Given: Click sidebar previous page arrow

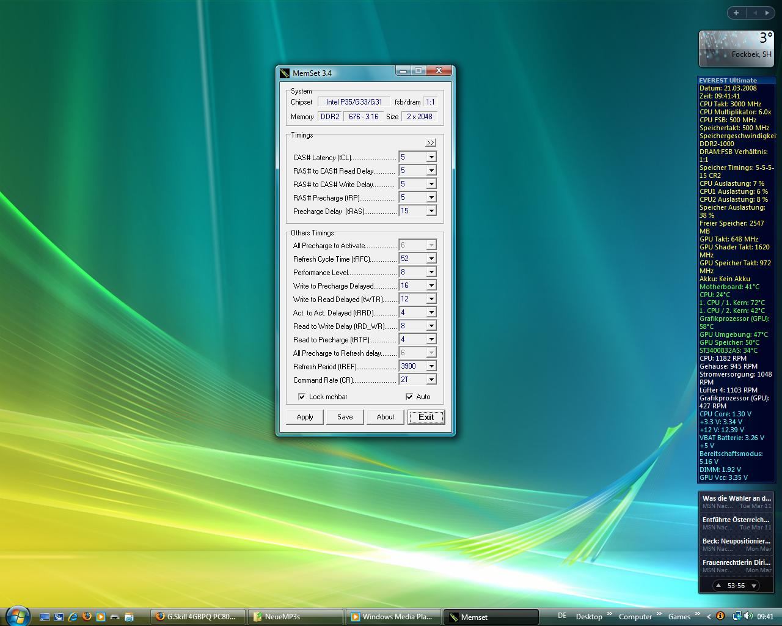Looking at the screenshot, I should (755, 12).
